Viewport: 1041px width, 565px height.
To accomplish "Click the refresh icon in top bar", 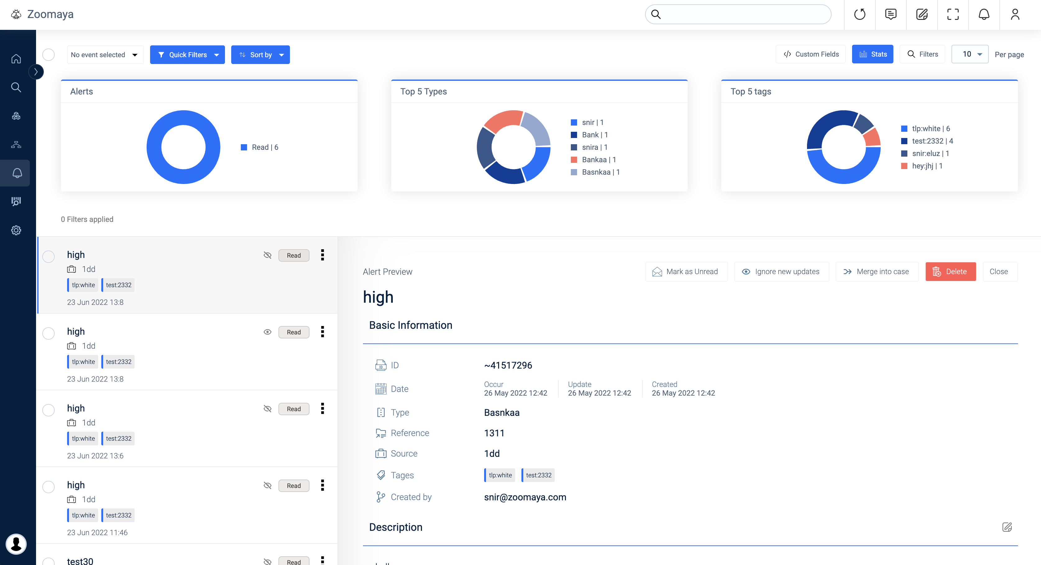I will click(860, 15).
